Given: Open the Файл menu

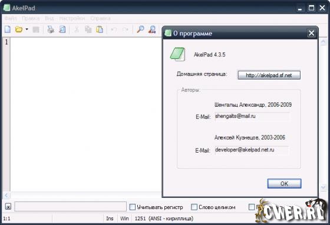Looking at the screenshot, I should [x=11, y=18].
